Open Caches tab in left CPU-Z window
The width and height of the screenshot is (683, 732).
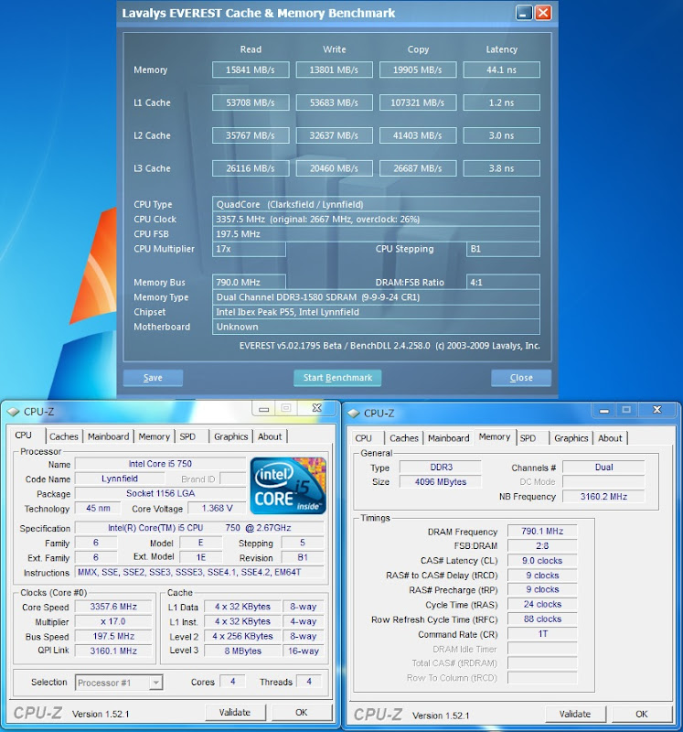pos(64,436)
